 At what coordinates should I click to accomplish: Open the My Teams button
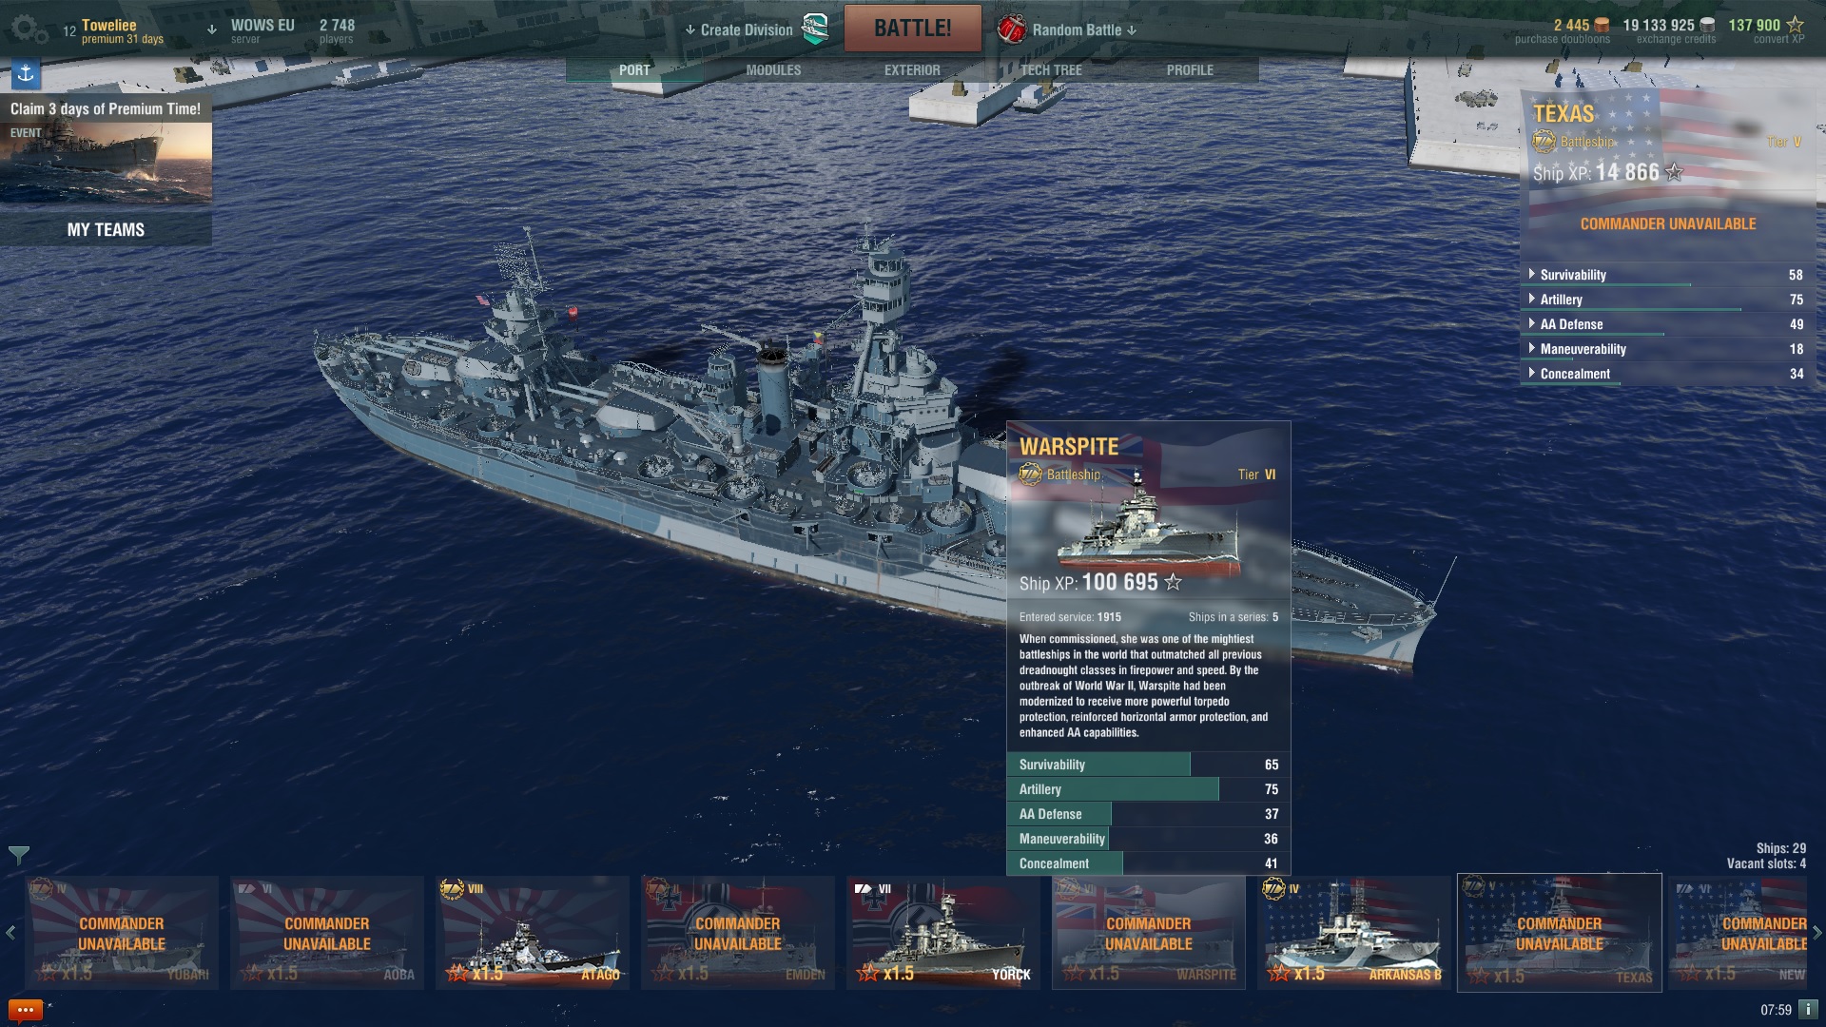(x=106, y=229)
